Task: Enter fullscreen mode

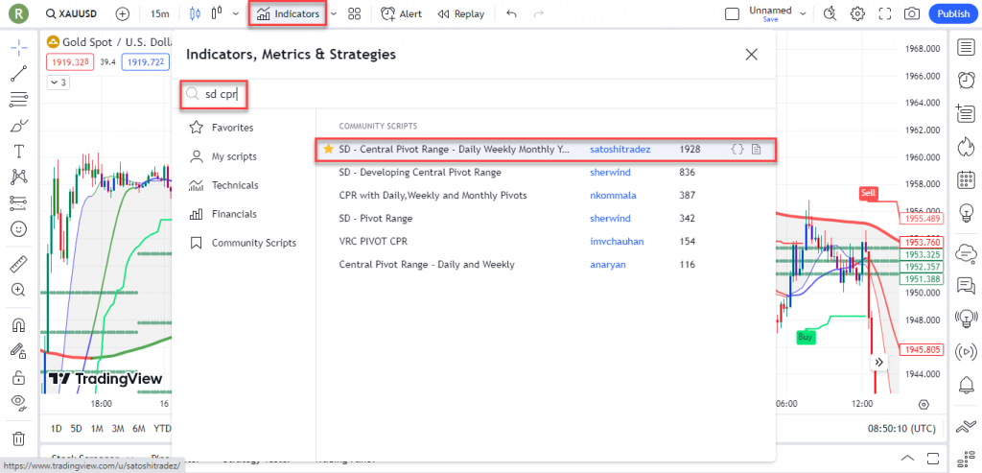Action: point(885,13)
